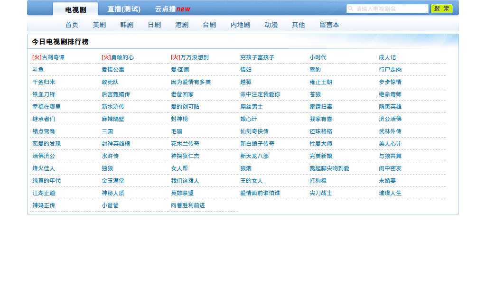Image resolution: width=486 pixels, height=306 pixels.
Task: Open the 动漫 category
Action: [271, 25]
